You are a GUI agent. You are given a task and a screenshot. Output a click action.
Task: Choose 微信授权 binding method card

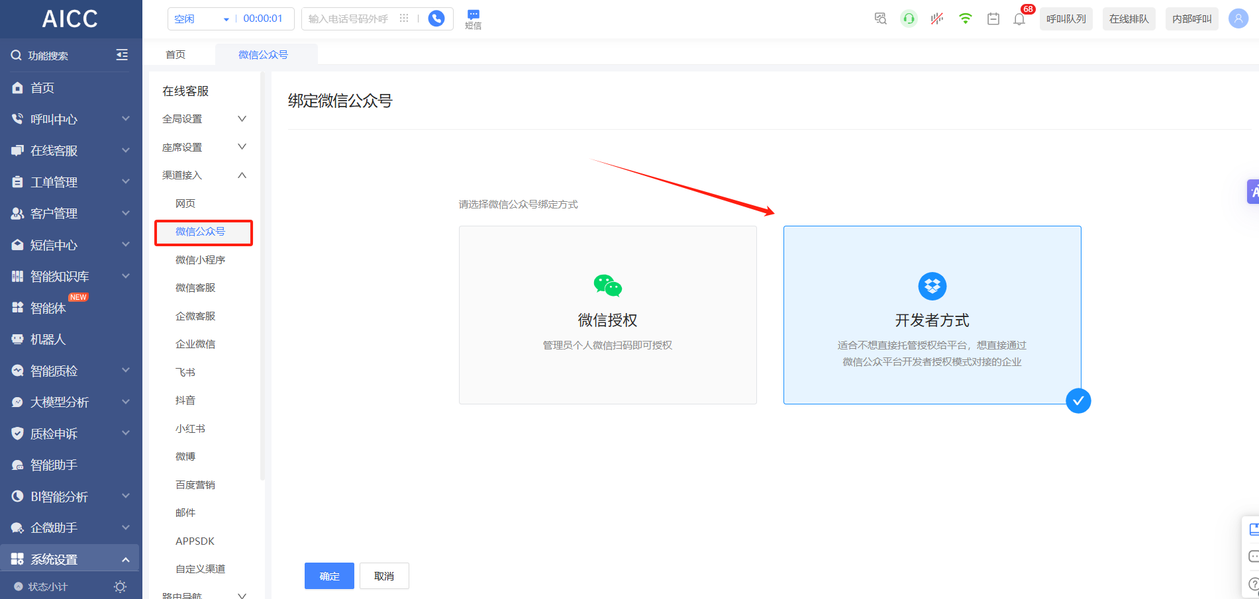[x=608, y=315]
